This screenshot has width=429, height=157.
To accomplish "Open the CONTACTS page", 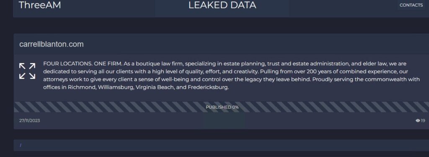I will (x=411, y=5).
